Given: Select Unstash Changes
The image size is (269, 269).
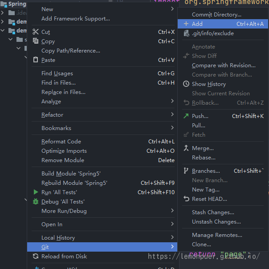Looking at the screenshot, I should coord(223,221).
